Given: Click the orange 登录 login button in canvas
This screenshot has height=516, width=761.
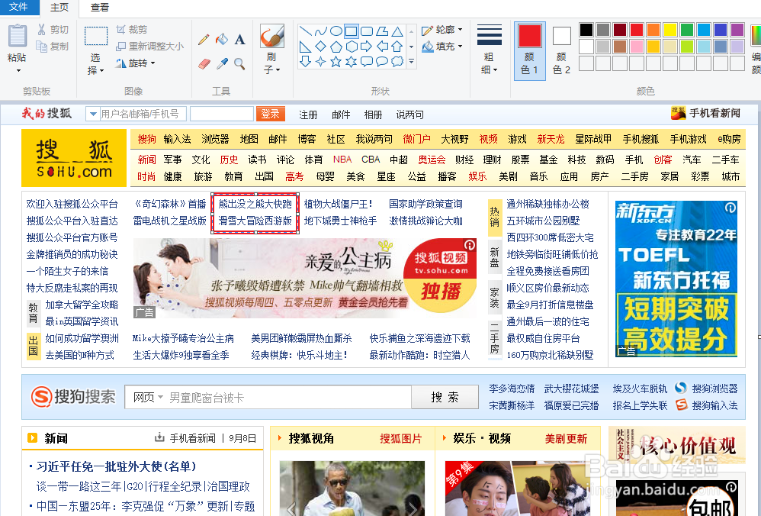Looking at the screenshot, I should [x=271, y=114].
